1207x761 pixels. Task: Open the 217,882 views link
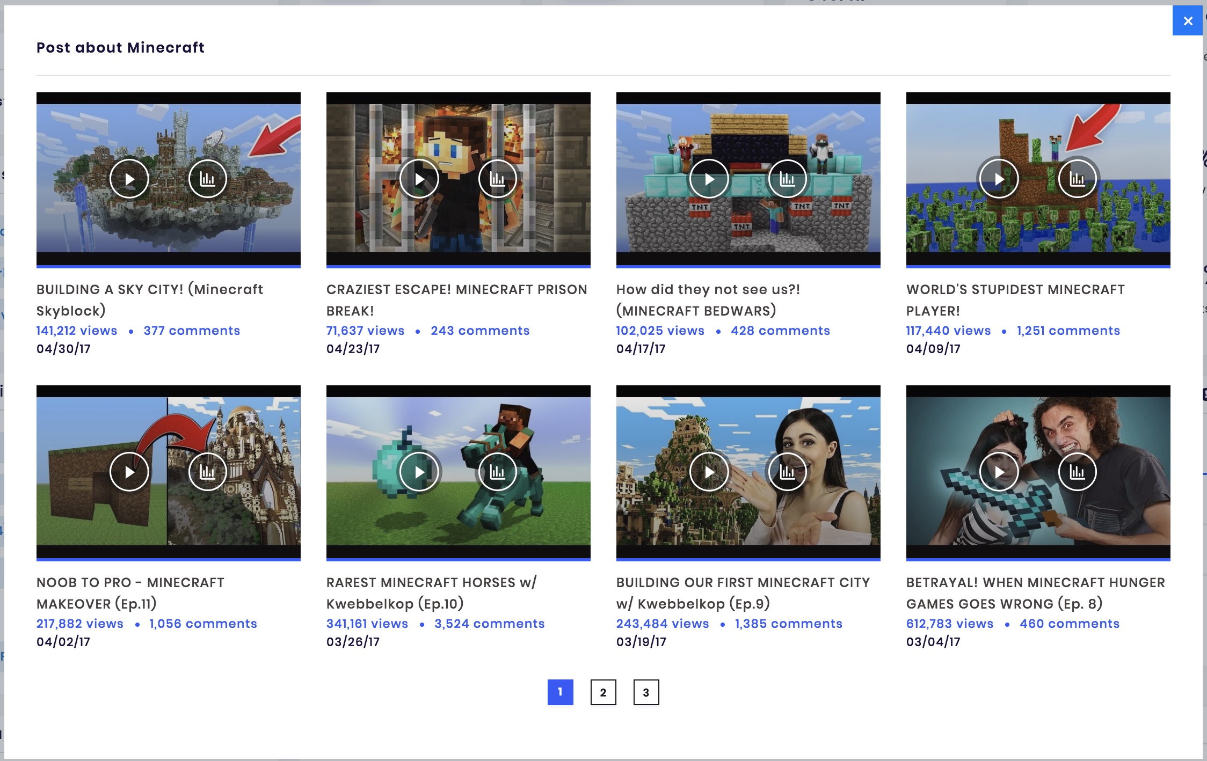point(80,624)
